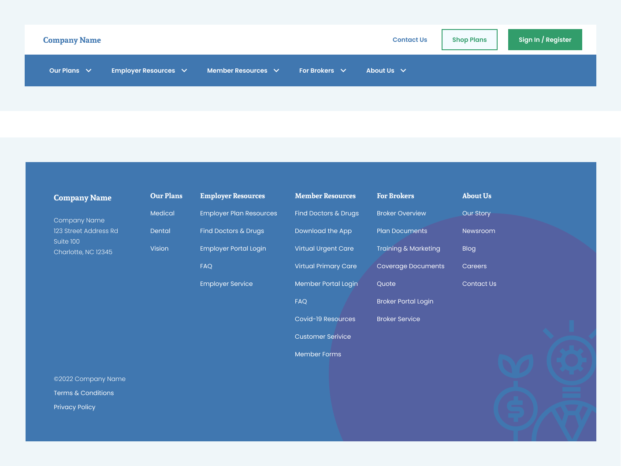Image resolution: width=621 pixels, height=466 pixels.
Task: Open the Dental plans page
Action: pyautogui.click(x=160, y=231)
